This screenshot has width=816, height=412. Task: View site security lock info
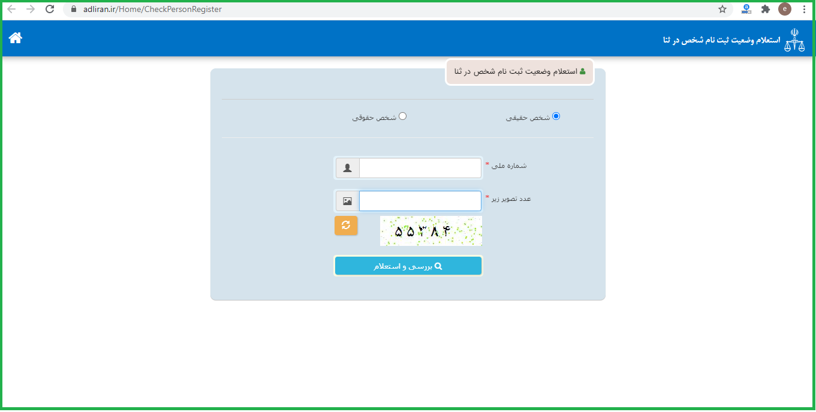tap(74, 9)
